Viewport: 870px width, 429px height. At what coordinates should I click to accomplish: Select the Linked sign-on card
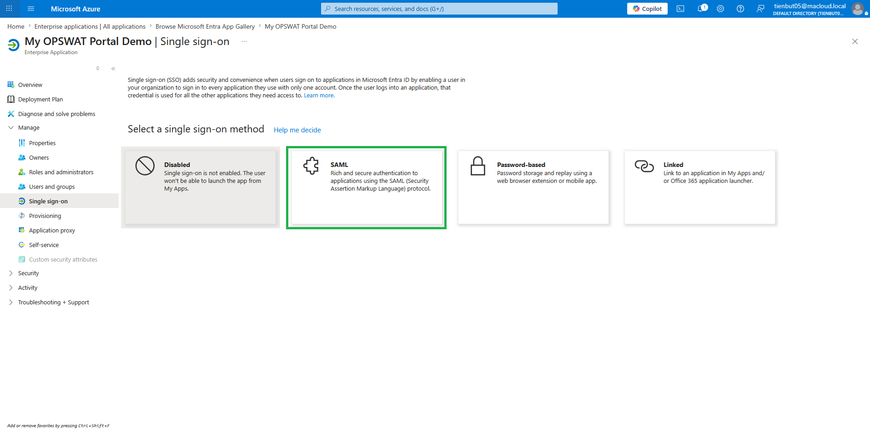pos(700,187)
